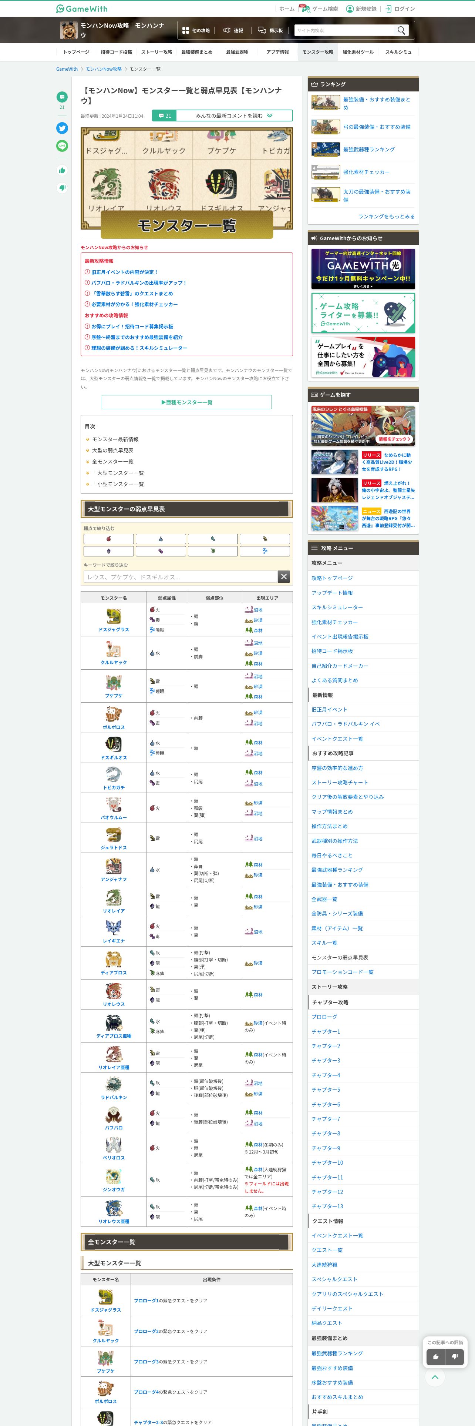Image resolution: width=475 pixels, height=1426 pixels.
Task: Open ジンオウガ monster icon
Action: pyautogui.click(x=113, y=1176)
